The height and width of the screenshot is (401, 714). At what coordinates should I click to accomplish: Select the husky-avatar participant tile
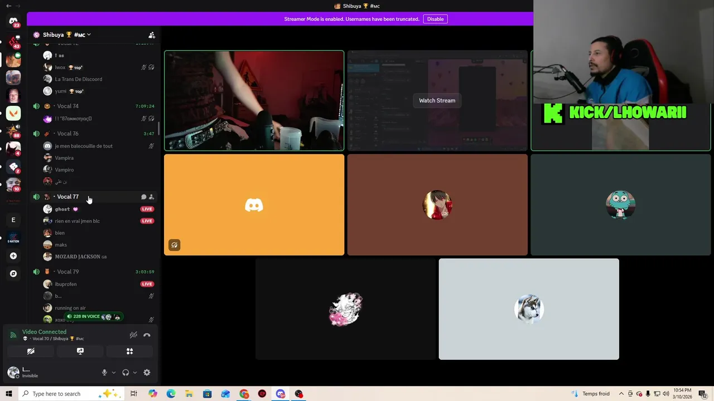[529, 309]
